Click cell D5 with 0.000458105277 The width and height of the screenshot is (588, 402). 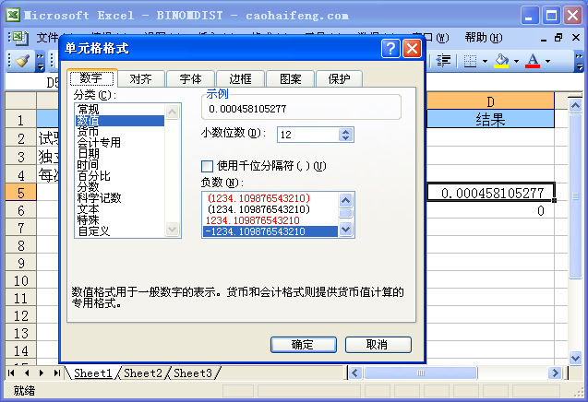[x=490, y=193]
